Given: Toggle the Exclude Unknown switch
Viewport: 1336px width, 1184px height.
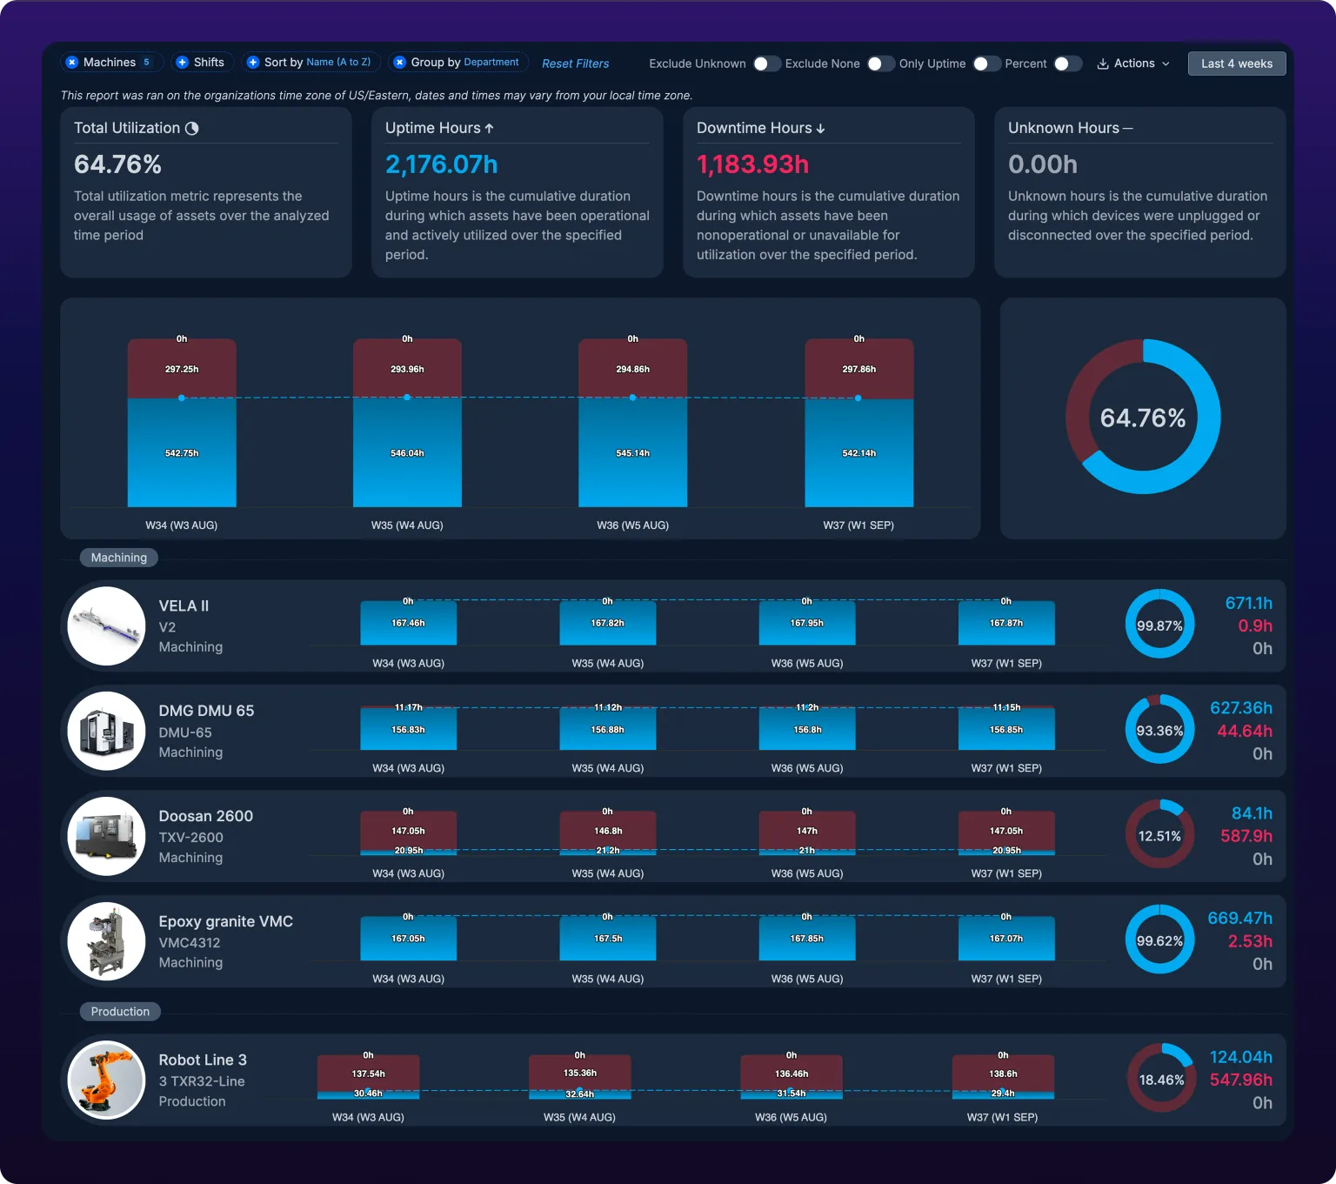Looking at the screenshot, I should coord(767,64).
